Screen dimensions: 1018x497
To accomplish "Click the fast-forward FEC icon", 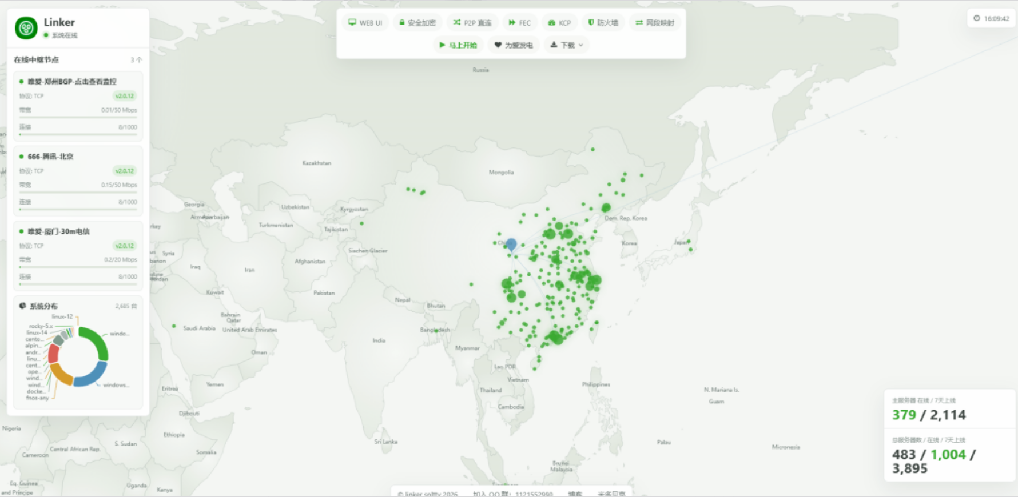I will (512, 23).
